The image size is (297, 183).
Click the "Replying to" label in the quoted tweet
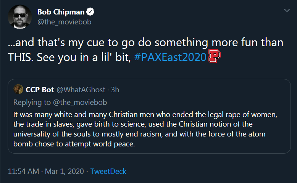[32, 103]
